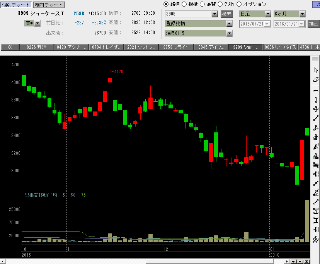320x264 pixels.
Task: Open the 東* market dropdown
Action: point(37,23)
